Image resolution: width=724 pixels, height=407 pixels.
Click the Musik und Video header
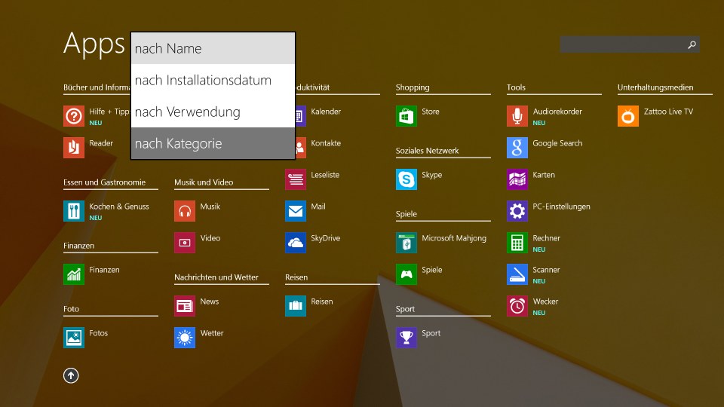click(204, 182)
